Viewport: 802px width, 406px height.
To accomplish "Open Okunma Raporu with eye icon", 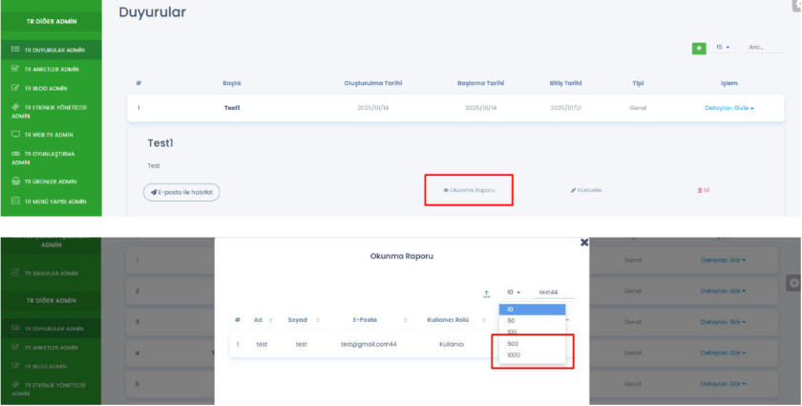I will click(x=469, y=190).
